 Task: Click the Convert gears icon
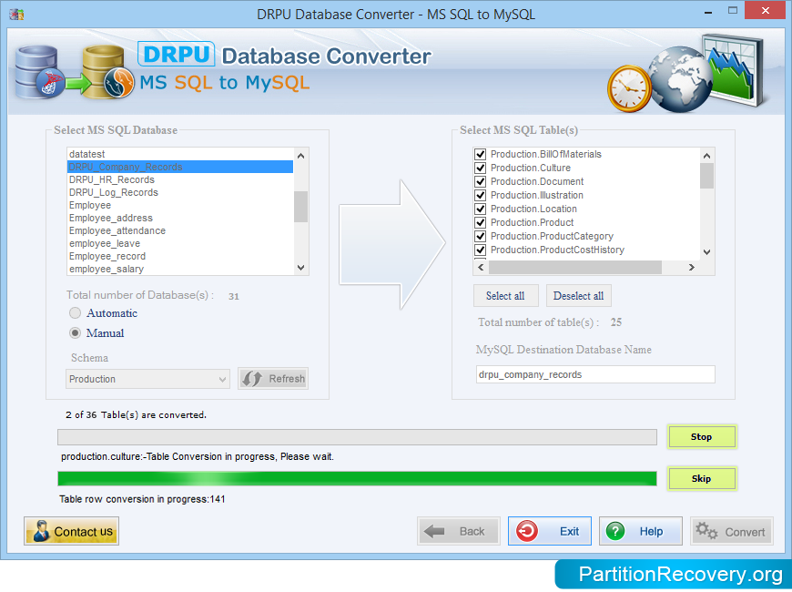click(707, 532)
